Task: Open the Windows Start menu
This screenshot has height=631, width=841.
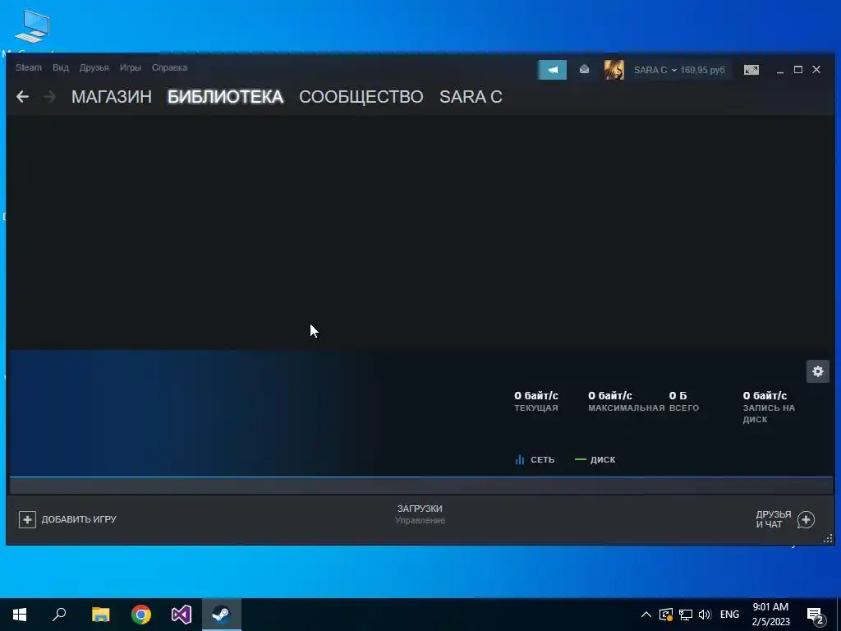Action: pyautogui.click(x=20, y=615)
